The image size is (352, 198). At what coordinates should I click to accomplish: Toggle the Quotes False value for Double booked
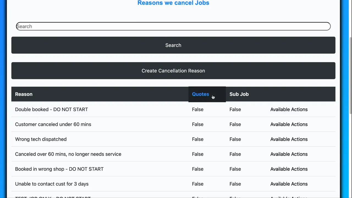pyautogui.click(x=197, y=109)
